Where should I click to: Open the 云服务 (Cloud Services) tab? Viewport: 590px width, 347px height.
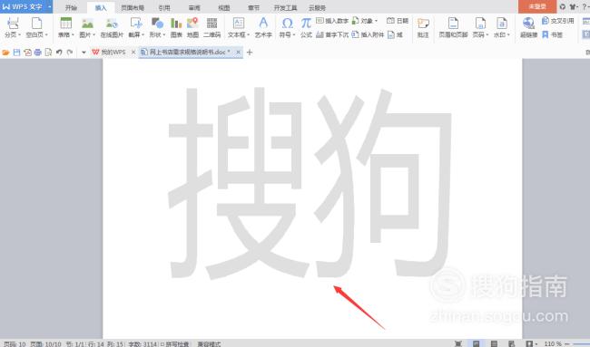(x=317, y=7)
